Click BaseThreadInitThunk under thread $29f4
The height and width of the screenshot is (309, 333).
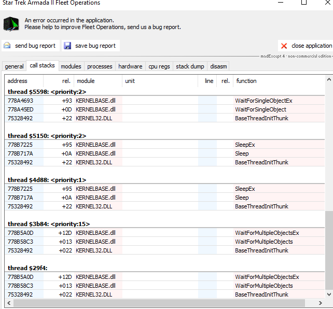pyautogui.click(x=261, y=294)
